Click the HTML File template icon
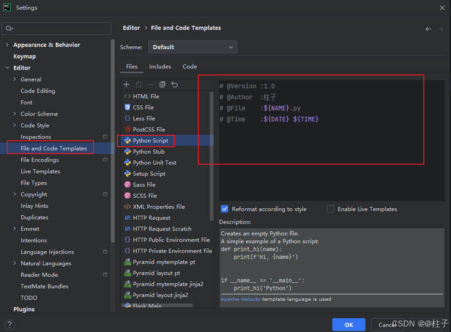 point(127,96)
